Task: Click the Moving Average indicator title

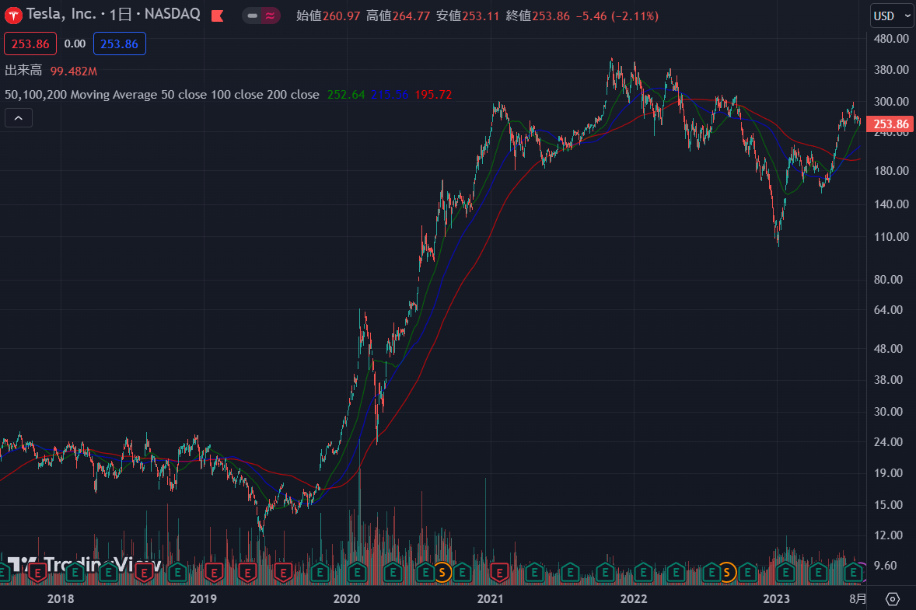Action: [x=162, y=95]
